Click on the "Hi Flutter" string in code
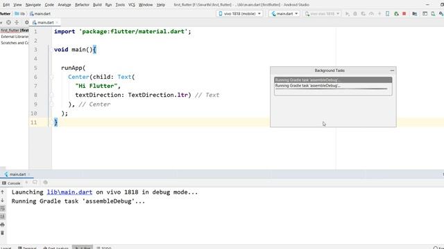This screenshot has width=444, height=249. pos(96,86)
